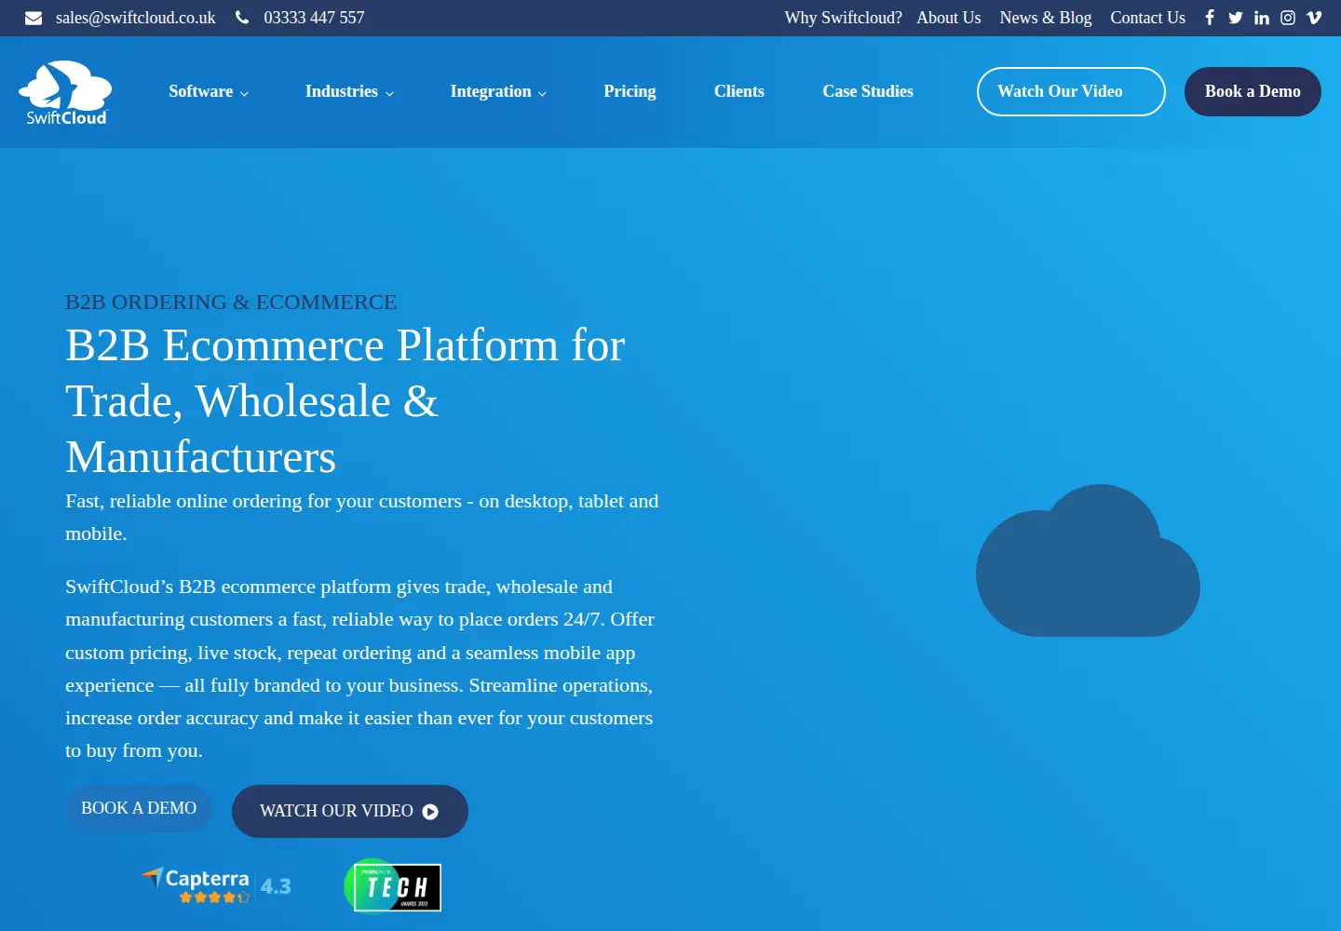This screenshot has height=931, width=1341.
Task: Click the 03333 447 557 phone number
Action: [x=314, y=18]
